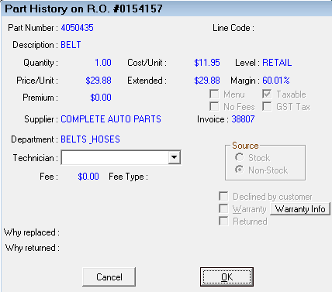The height and width of the screenshot is (292, 332).
Task: Click the quantity value 1.00
Action: coord(103,63)
